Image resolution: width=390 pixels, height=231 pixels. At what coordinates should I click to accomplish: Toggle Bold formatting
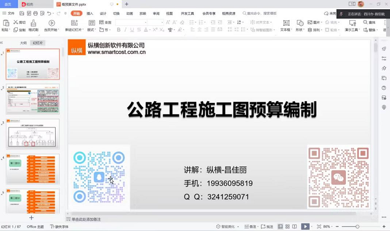click(119, 30)
